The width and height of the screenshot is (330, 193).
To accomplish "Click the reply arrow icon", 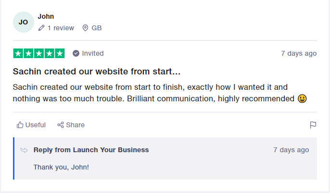I will (24, 150).
